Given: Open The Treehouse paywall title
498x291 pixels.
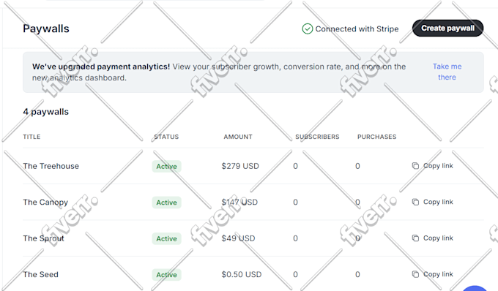Looking at the screenshot, I should (51, 166).
